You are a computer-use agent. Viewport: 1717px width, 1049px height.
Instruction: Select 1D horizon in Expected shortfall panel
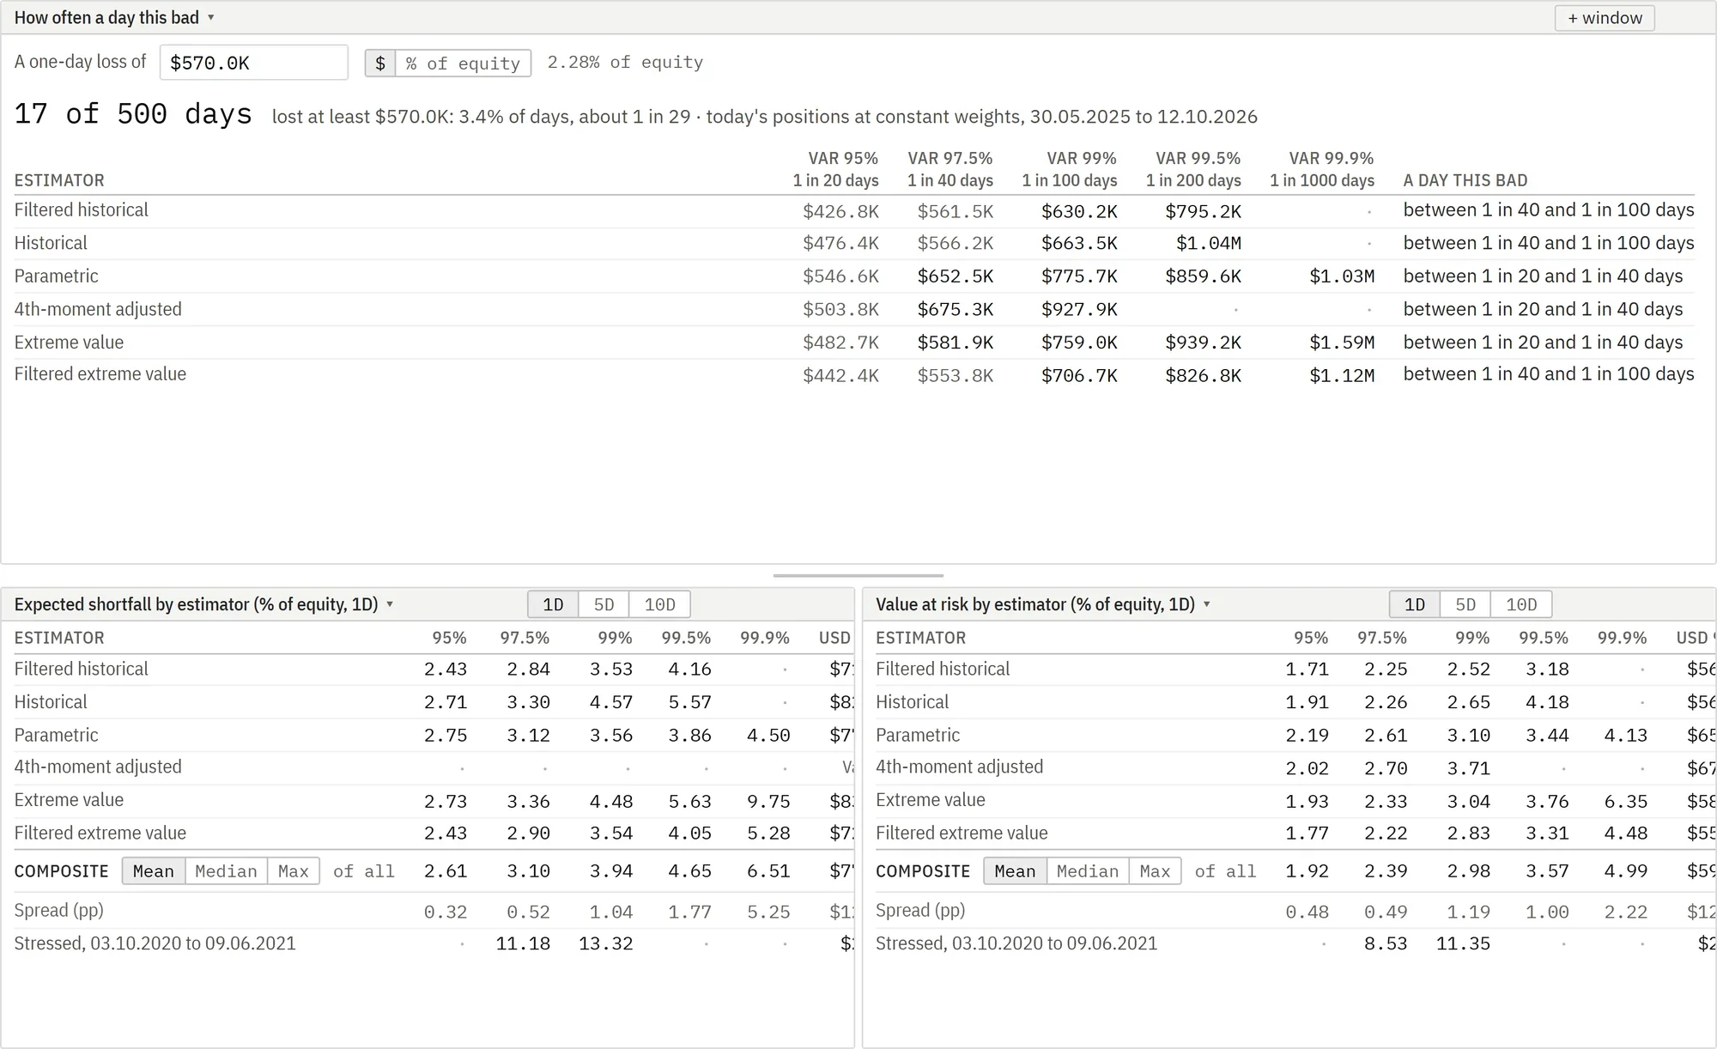[553, 604]
